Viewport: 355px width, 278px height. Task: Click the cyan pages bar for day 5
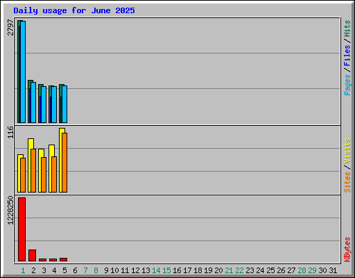click(x=64, y=104)
